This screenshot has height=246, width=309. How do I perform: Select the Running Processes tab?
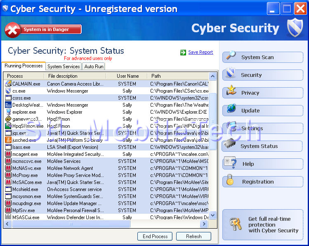point(24,66)
